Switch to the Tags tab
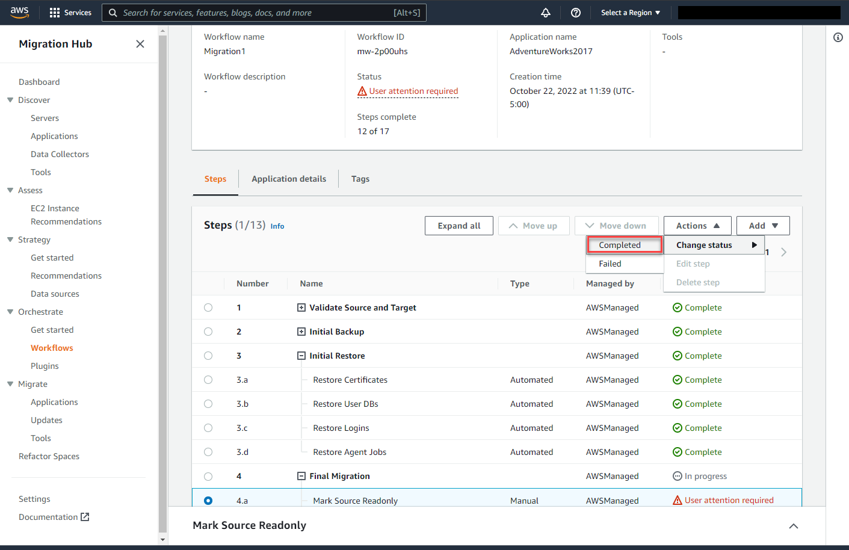The height and width of the screenshot is (550, 849). [360, 179]
